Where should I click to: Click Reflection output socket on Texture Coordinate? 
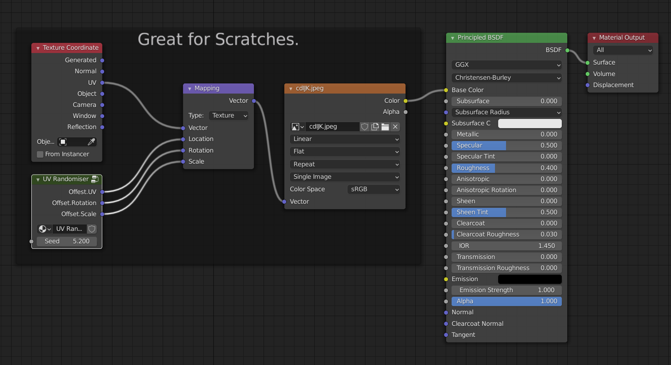point(102,127)
